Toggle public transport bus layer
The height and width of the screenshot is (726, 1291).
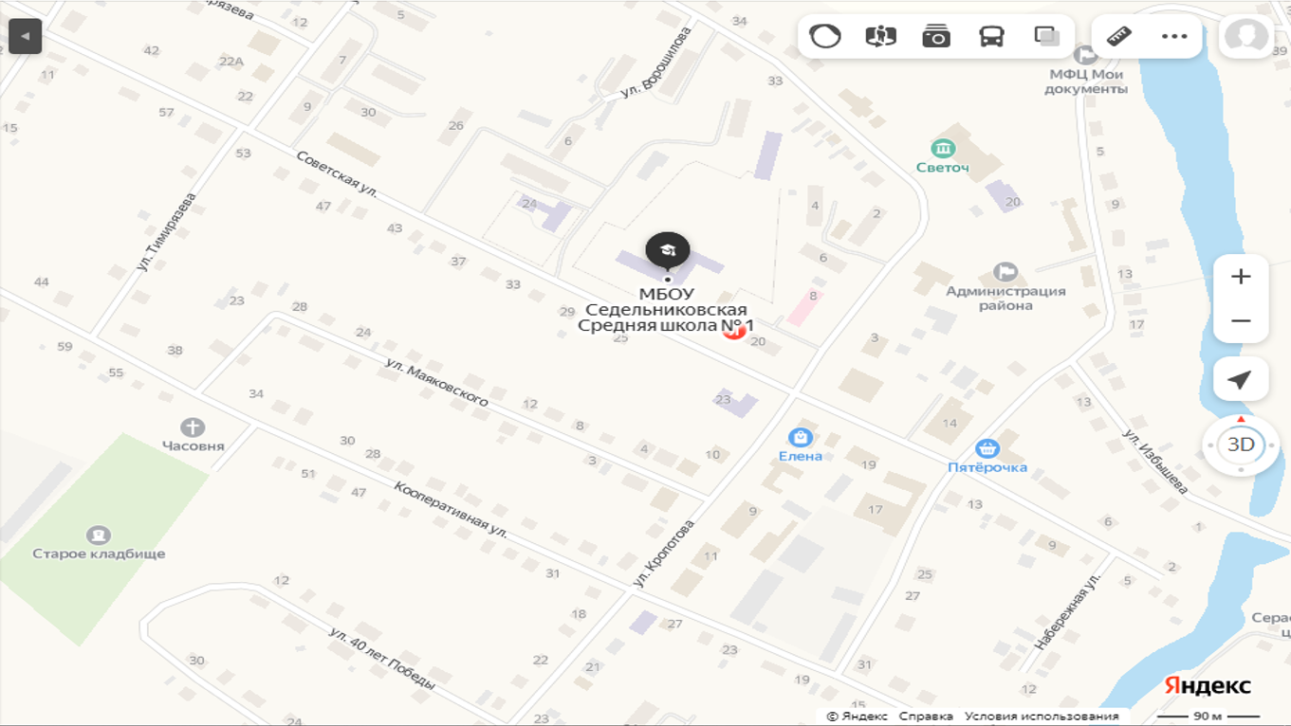coord(991,36)
